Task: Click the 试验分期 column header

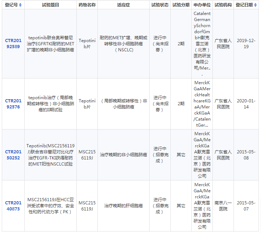Action: coord(181,5)
